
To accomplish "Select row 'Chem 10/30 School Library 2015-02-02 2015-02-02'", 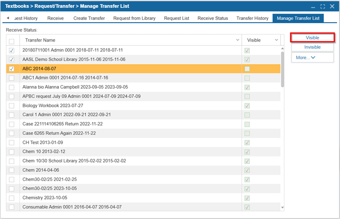I will click(143, 161).
